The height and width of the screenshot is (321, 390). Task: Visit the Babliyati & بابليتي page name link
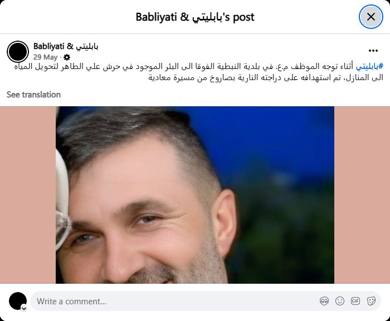point(66,46)
